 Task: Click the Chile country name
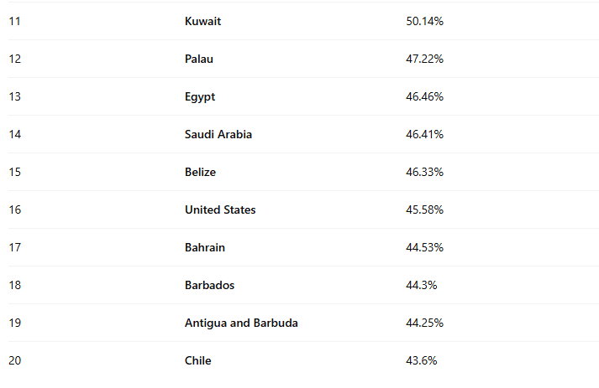[197, 360]
